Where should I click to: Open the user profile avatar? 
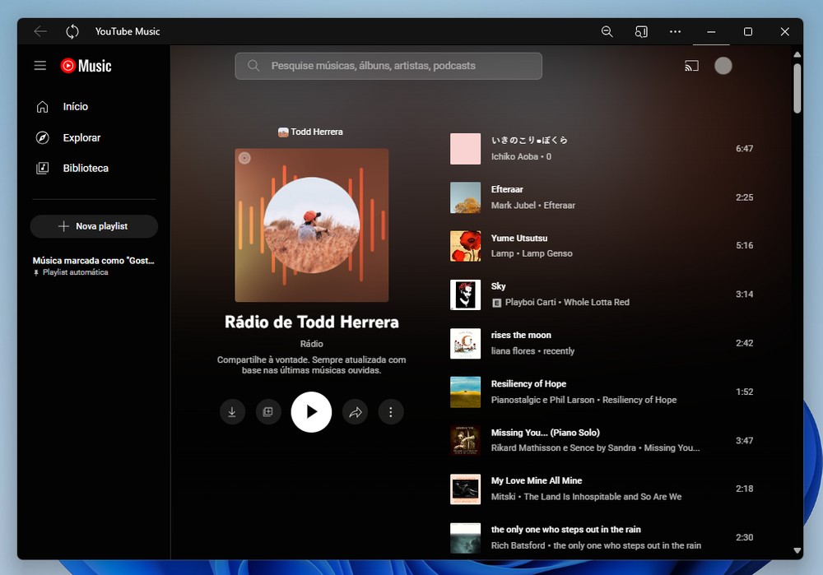(x=723, y=66)
